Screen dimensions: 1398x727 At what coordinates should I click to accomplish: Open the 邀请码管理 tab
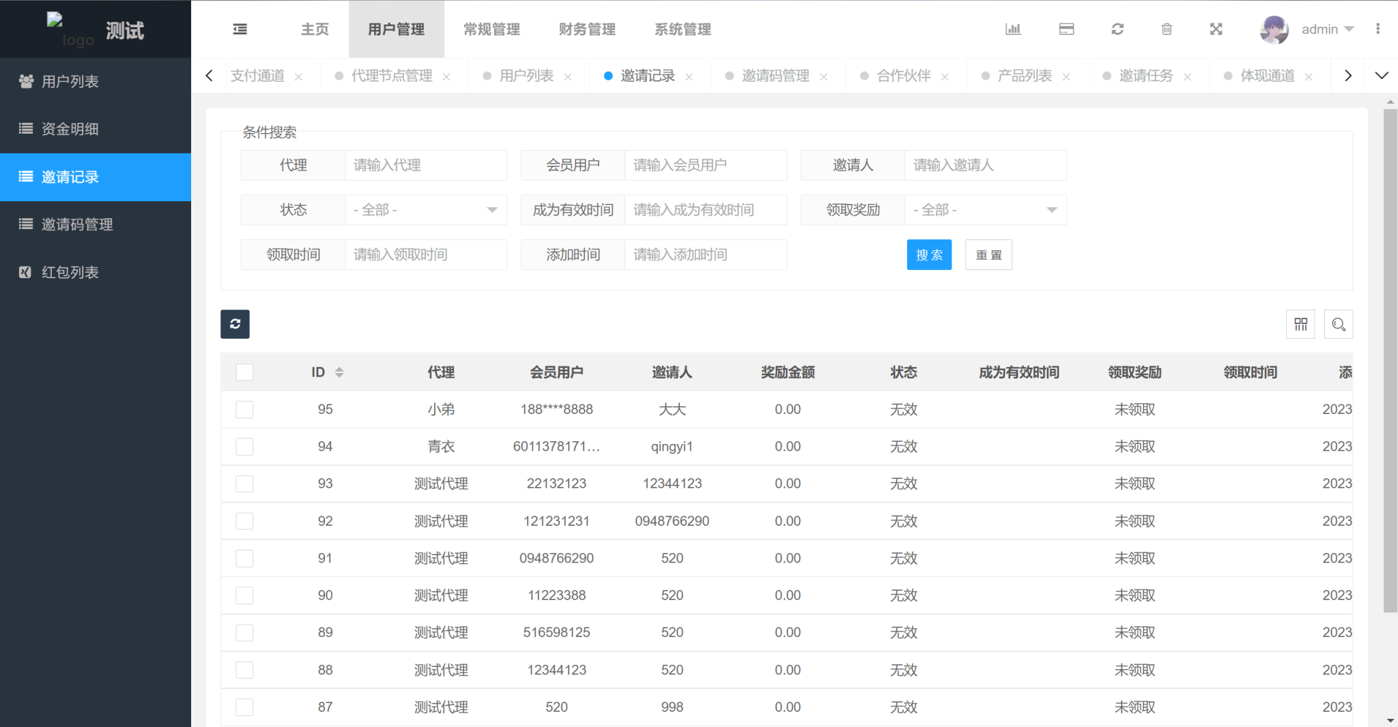pyautogui.click(x=776, y=76)
